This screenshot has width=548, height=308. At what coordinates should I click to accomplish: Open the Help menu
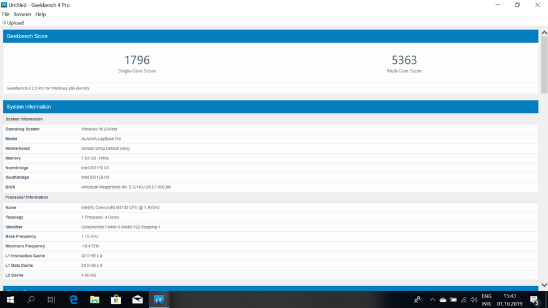pos(41,14)
